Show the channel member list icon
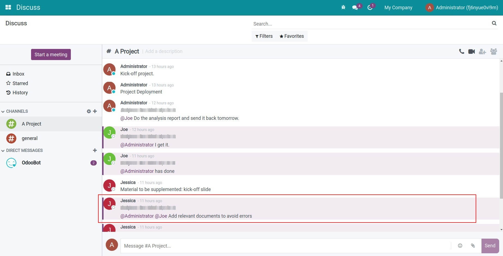 [x=493, y=51]
